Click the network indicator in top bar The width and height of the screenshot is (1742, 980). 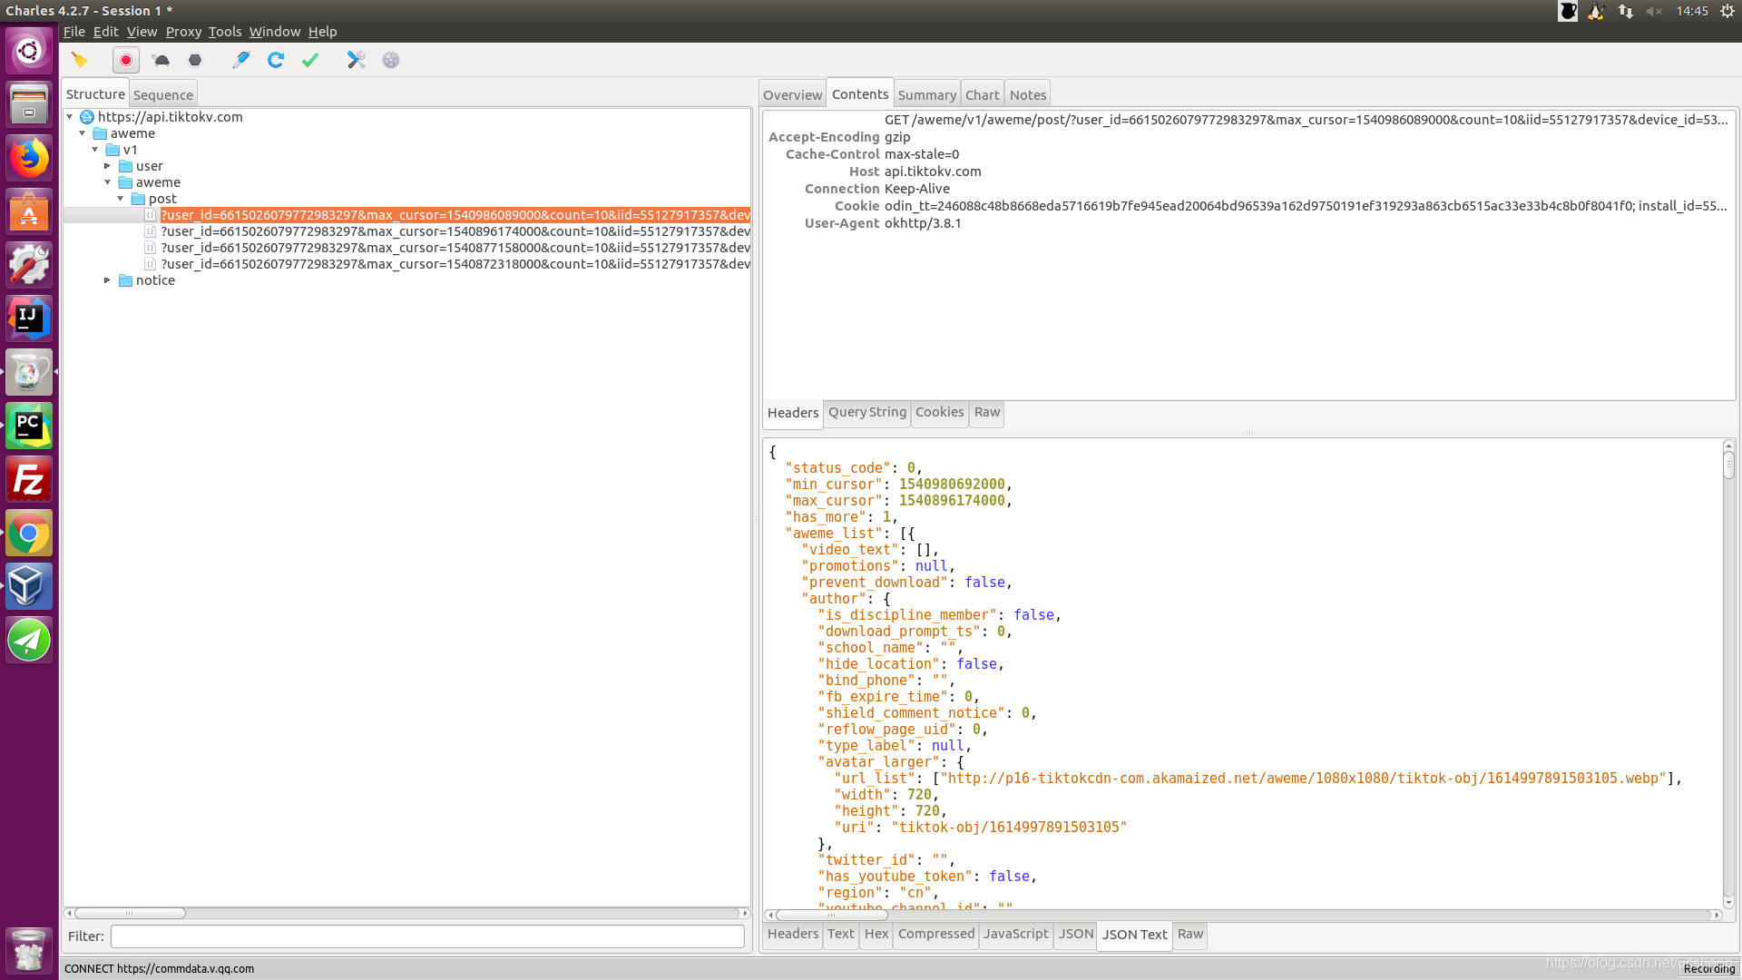pyautogui.click(x=1625, y=11)
